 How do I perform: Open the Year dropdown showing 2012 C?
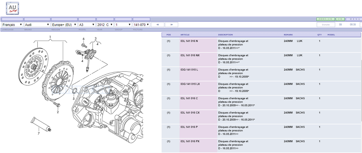pos(105,25)
